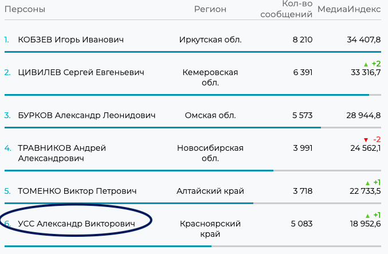The width and height of the screenshot is (388, 254).
Task: Click the Кол-во сообщений column header
Action: [287, 9]
